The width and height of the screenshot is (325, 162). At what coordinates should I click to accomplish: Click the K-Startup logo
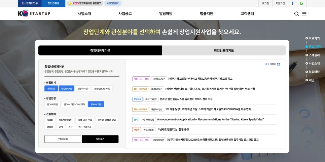point(34,14)
